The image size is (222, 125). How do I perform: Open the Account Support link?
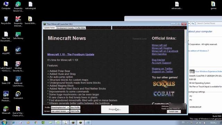[x=161, y=63]
